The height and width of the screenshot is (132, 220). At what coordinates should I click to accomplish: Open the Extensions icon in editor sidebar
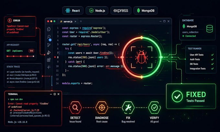click(49, 60)
